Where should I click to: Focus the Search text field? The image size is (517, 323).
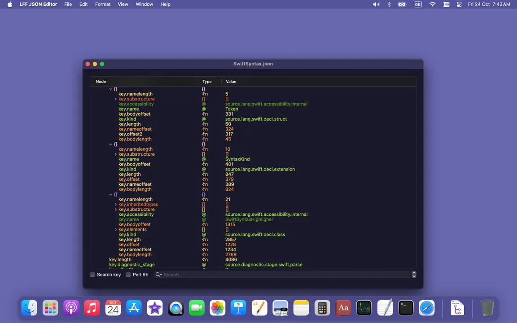[282, 275]
